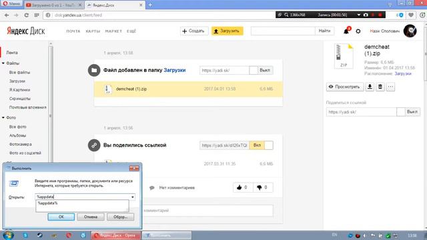
Task: Open a new browser tab with plus
Action: point(150,5)
